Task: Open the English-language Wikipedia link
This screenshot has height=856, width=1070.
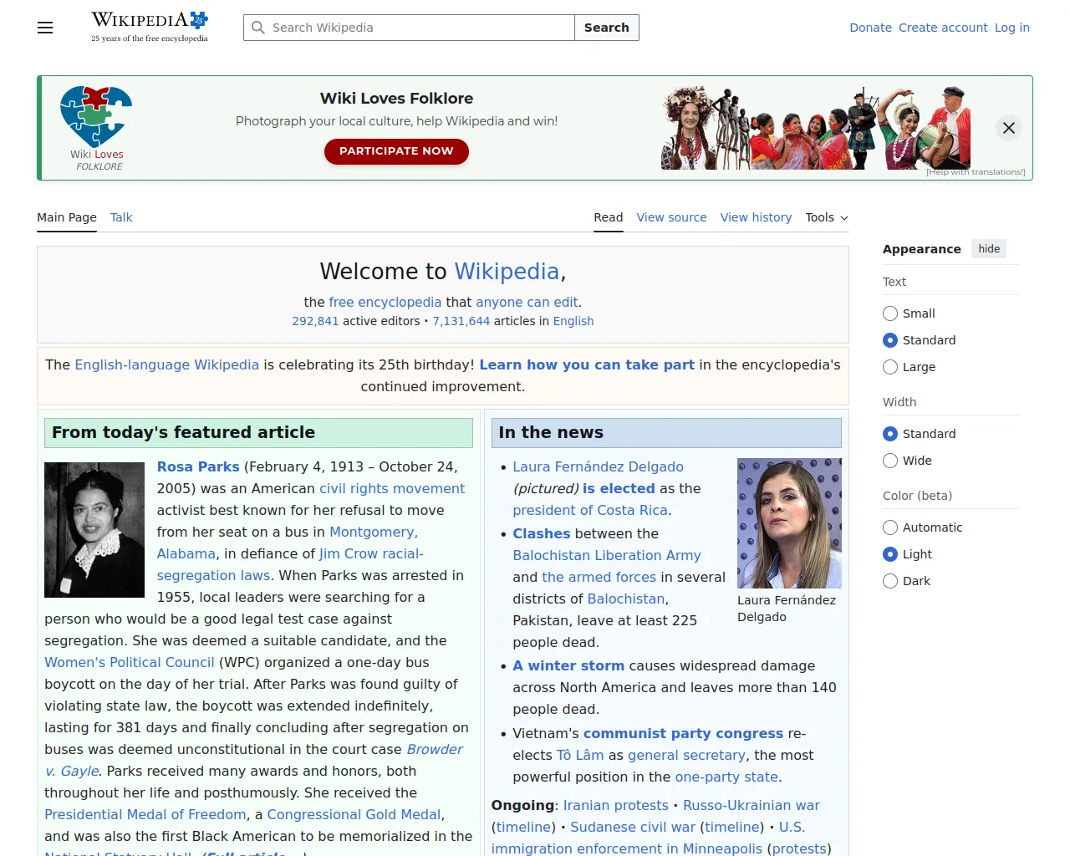Action: (167, 364)
